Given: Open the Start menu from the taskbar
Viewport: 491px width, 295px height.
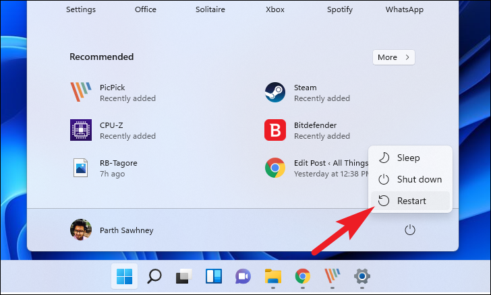Looking at the screenshot, I should 124,276.
